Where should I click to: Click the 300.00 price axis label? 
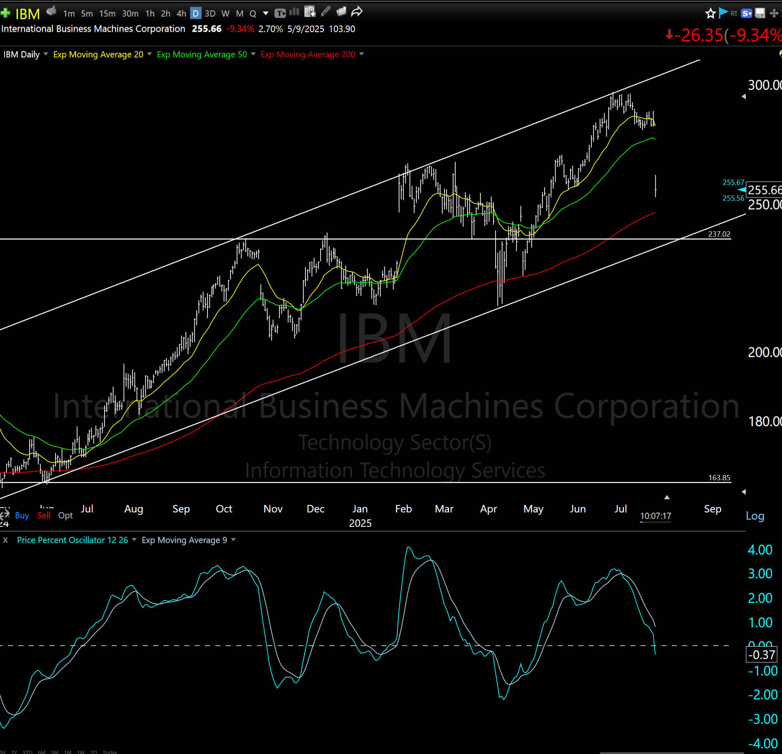[765, 85]
